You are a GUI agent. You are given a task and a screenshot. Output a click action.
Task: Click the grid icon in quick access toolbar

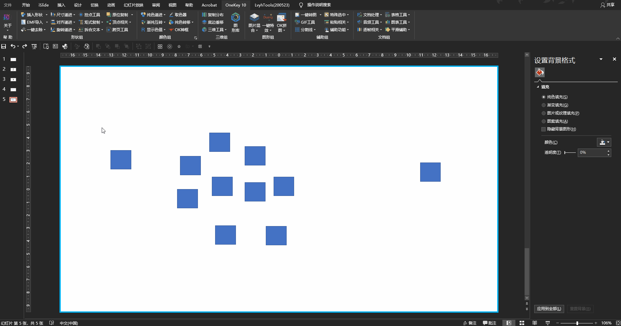(160, 46)
